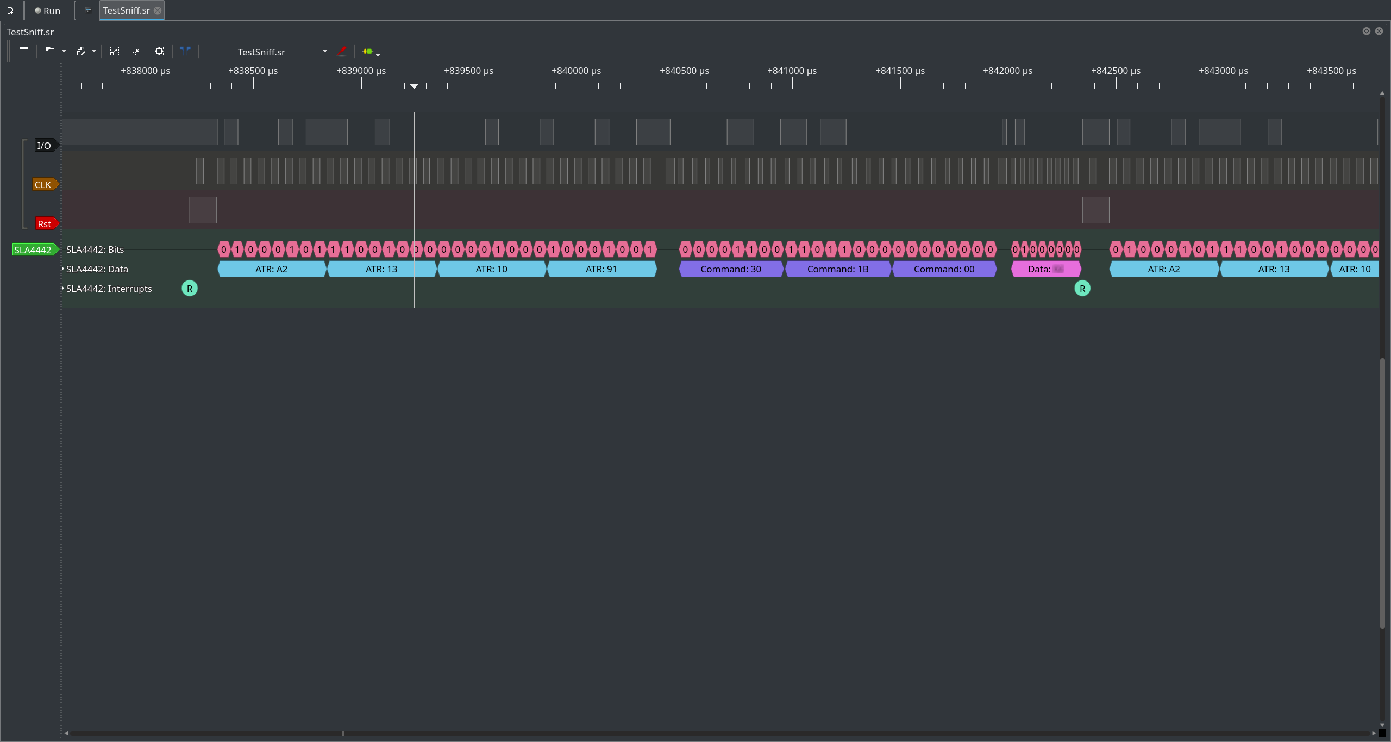
Task: Expand the SLA4442: Data row
Action: tap(63, 269)
